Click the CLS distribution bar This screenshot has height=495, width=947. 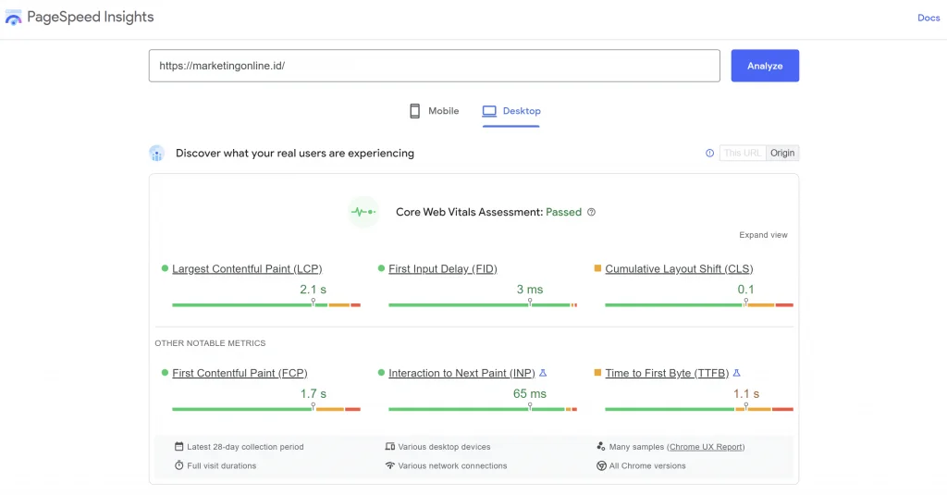pyautogui.click(x=699, y=304)
